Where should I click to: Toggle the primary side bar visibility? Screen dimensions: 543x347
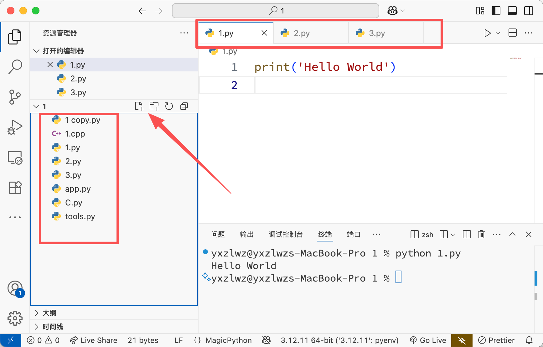(x=496, y=11)
